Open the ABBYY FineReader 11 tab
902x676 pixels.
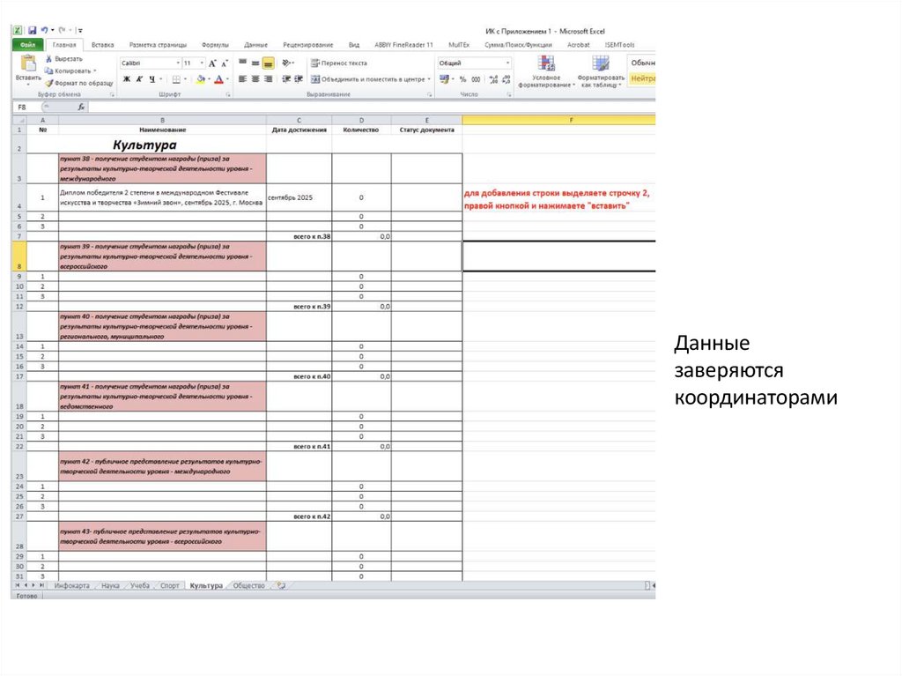pos(403,45)
